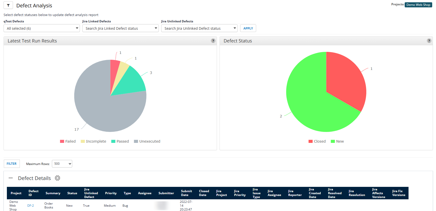Open defect DF-2 link
Screen dimensions: 436x211
pyautogui.click(x=31, y=206)
